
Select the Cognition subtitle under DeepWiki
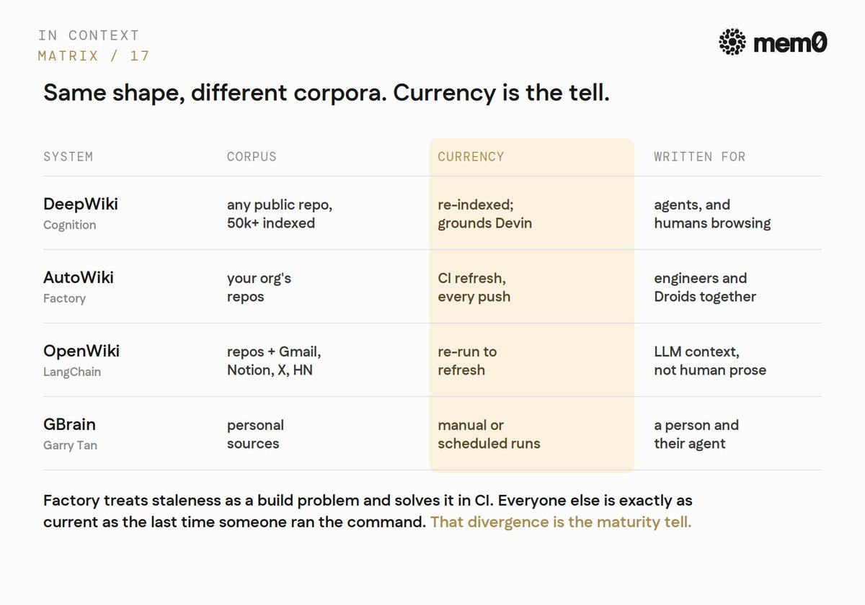click(69, 225)
